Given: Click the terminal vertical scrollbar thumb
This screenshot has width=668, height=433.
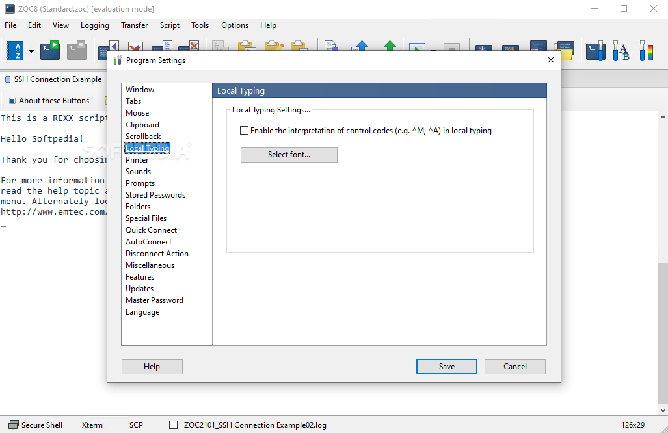Looking at the screenshot, I should (x=663, y=333).
